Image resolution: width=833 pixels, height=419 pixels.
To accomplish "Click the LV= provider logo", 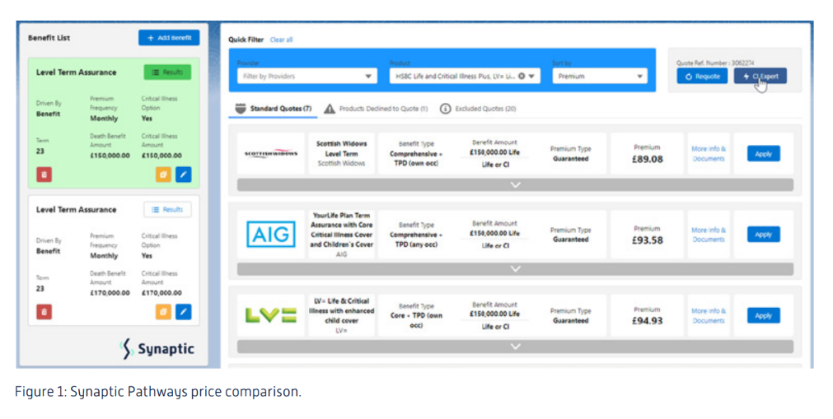I will pos(271,315).
